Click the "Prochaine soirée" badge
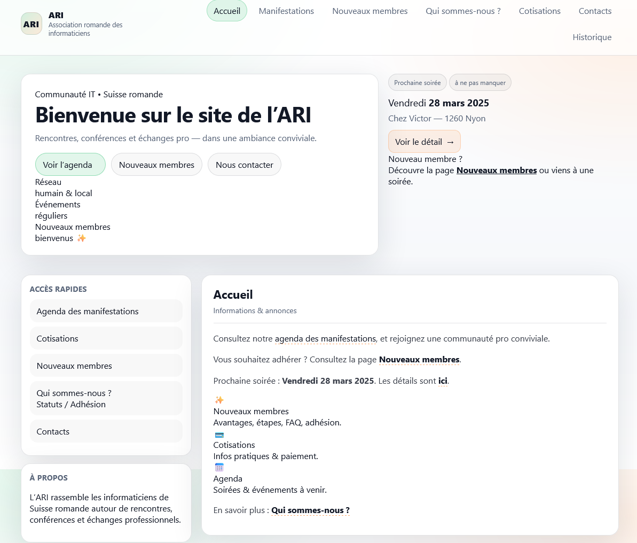 pos(417,82)
